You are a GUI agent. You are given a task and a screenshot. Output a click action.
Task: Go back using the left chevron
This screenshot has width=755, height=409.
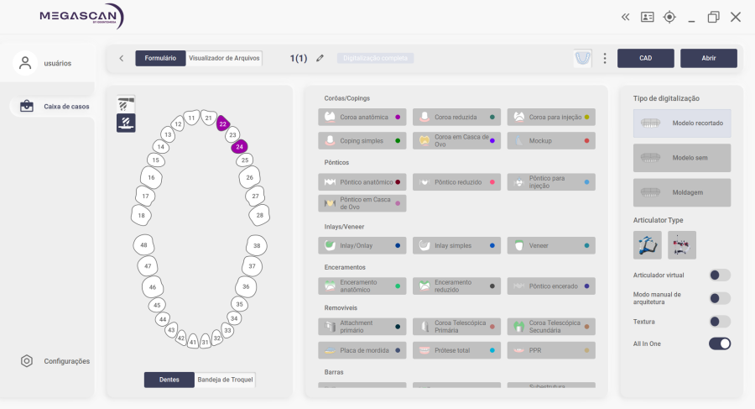[x=122, y=59]
